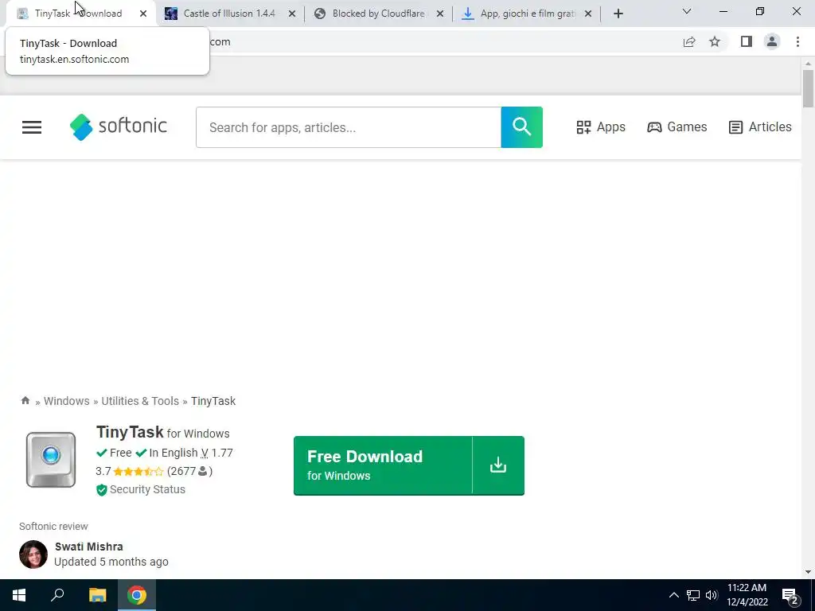Image resolution: width=815 pixels, height=611 pixels.
Task: Click the share this page icon
Action: point(689,42)
